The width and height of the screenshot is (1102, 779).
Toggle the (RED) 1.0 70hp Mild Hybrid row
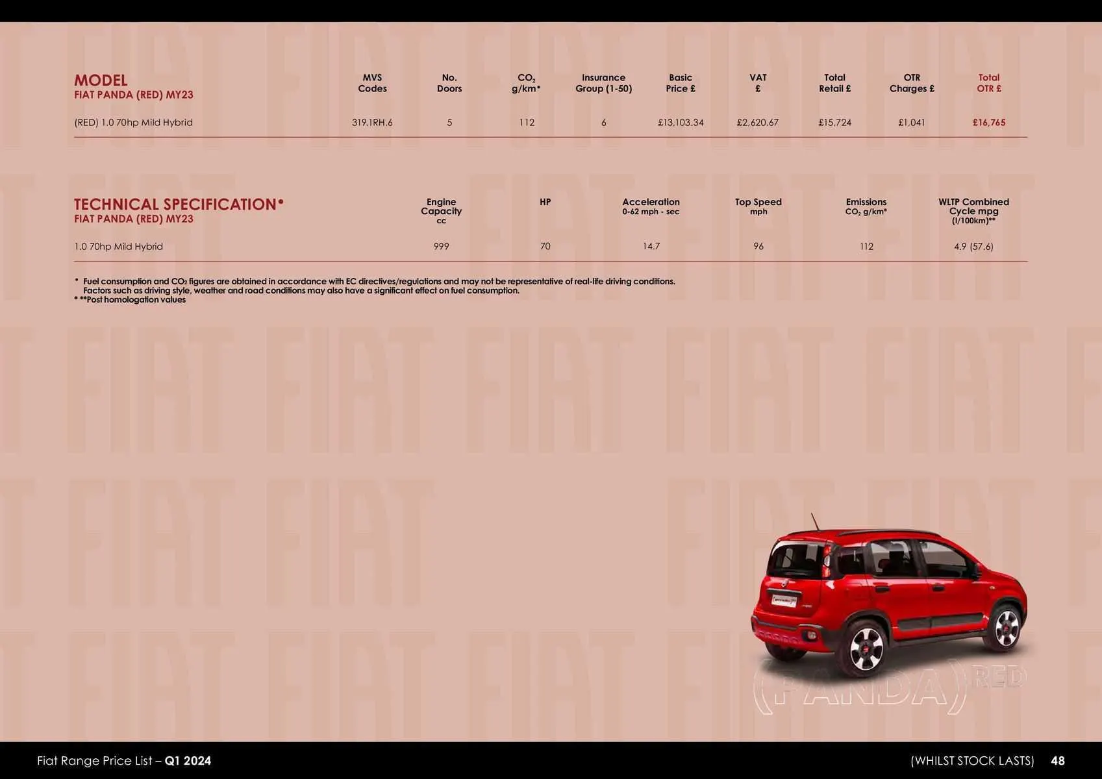133,122
